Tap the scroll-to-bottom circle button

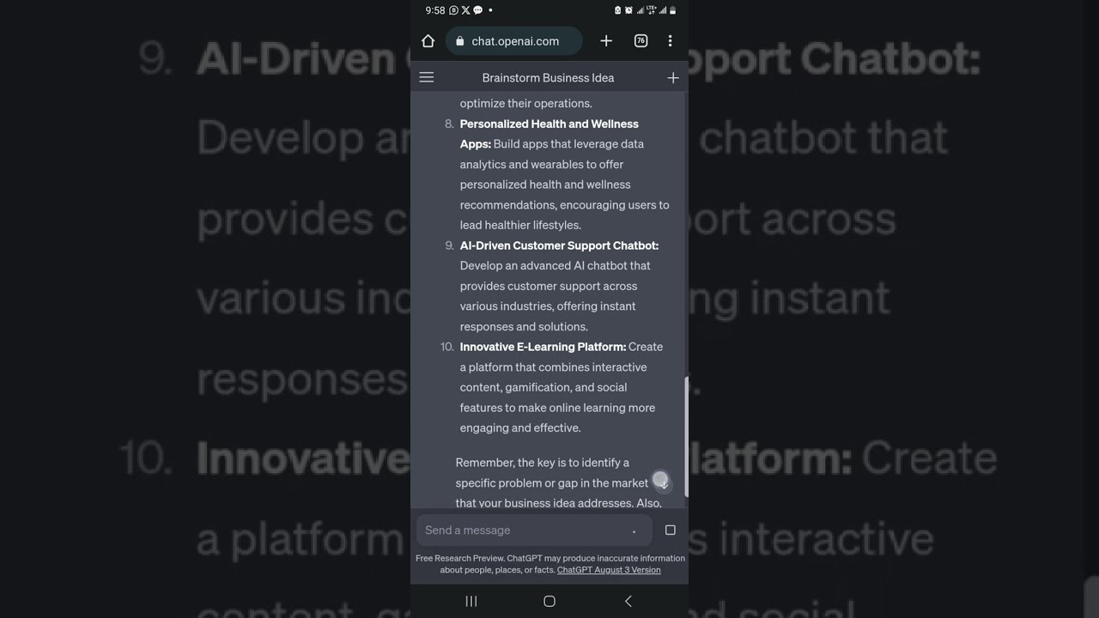tap(661, 481)
